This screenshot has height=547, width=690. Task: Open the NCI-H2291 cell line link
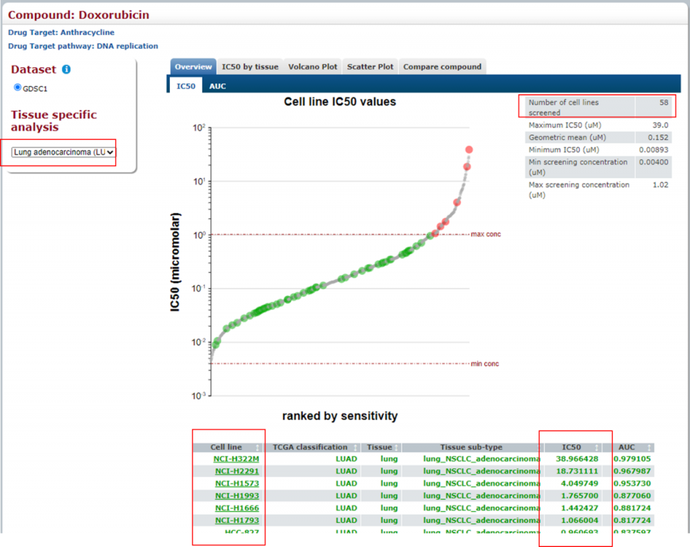pyautogui.click(x=237, y=471)
